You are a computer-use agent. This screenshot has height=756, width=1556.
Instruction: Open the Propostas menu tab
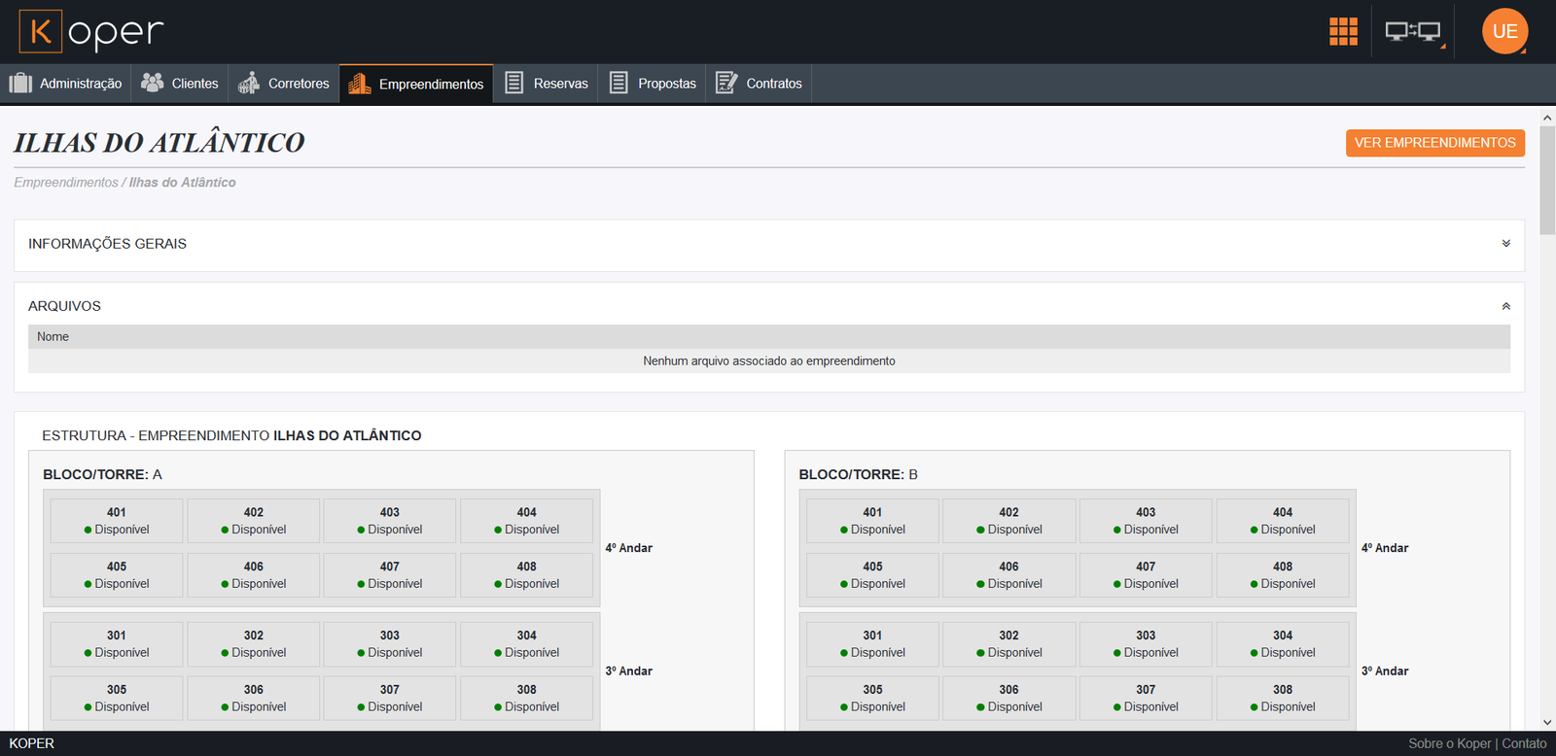[x=653, y=84]
